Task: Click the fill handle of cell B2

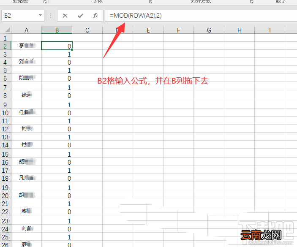Action: tap(72, 50)
